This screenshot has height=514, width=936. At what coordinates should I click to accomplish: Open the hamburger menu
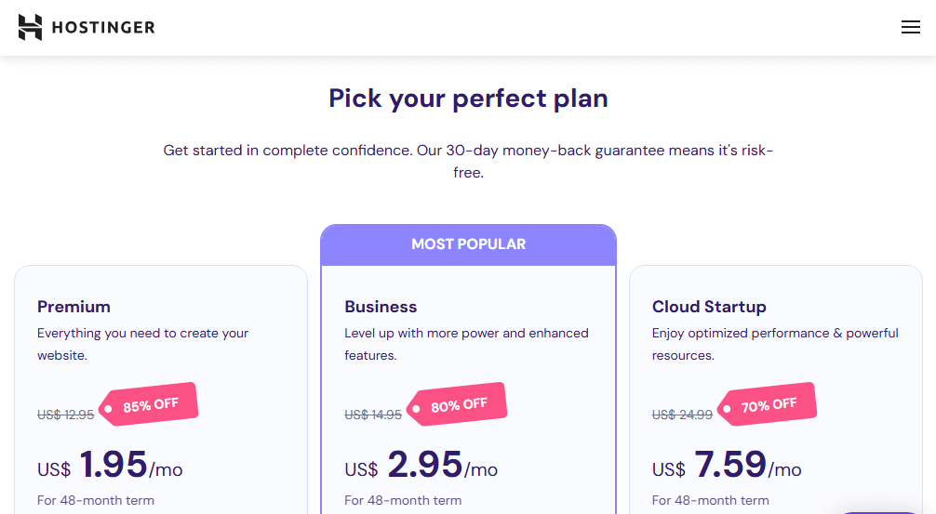(x=910, y=27)
